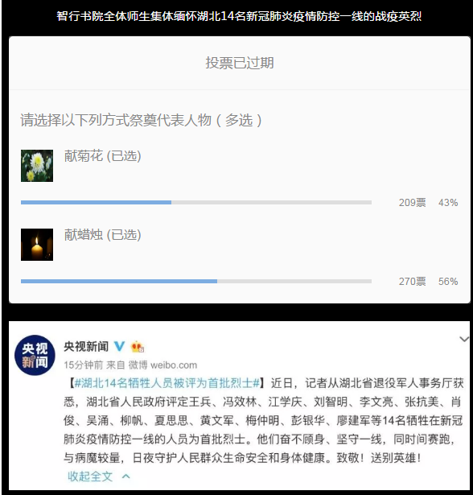Click the 209票 vote count
Image resolution: width=473 pixels, height=495 pixels.
coord(412,202)
